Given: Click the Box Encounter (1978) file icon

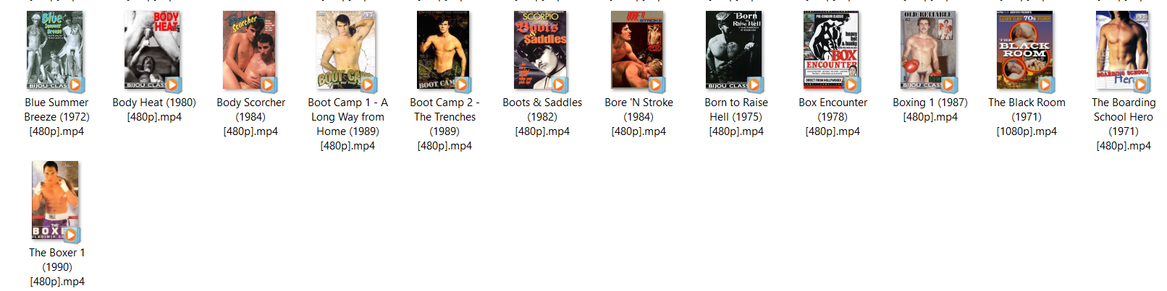Looking at the screenshot, I should tap(832, 51).
